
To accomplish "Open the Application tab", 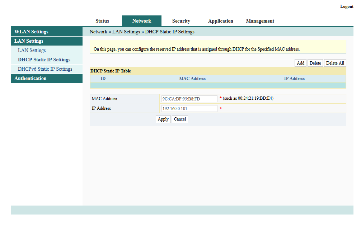I will point(220,21).
